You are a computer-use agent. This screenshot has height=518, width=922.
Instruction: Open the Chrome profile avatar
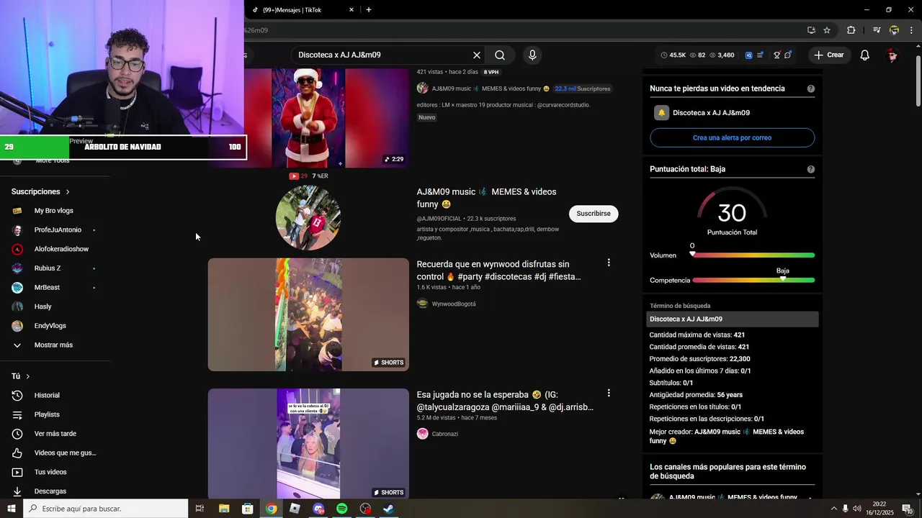[x=894, y=30]
